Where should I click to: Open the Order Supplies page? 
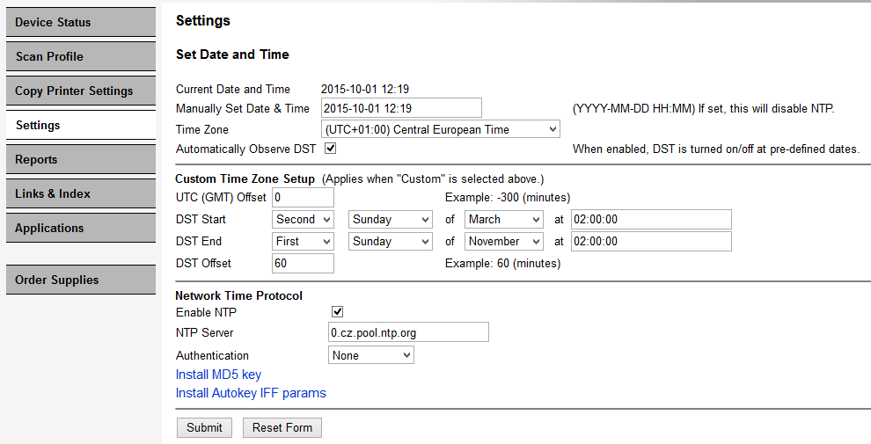tap(81, 280)
